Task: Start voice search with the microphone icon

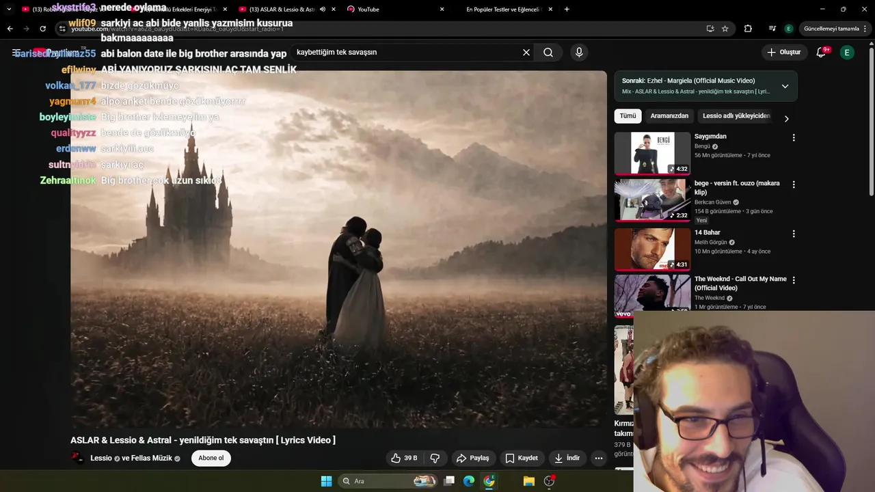Action: (x=579, y=52)
